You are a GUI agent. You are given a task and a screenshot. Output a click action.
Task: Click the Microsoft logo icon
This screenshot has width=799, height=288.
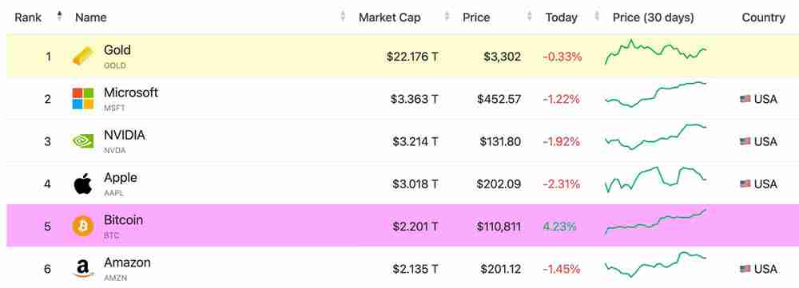coord(83,99)
